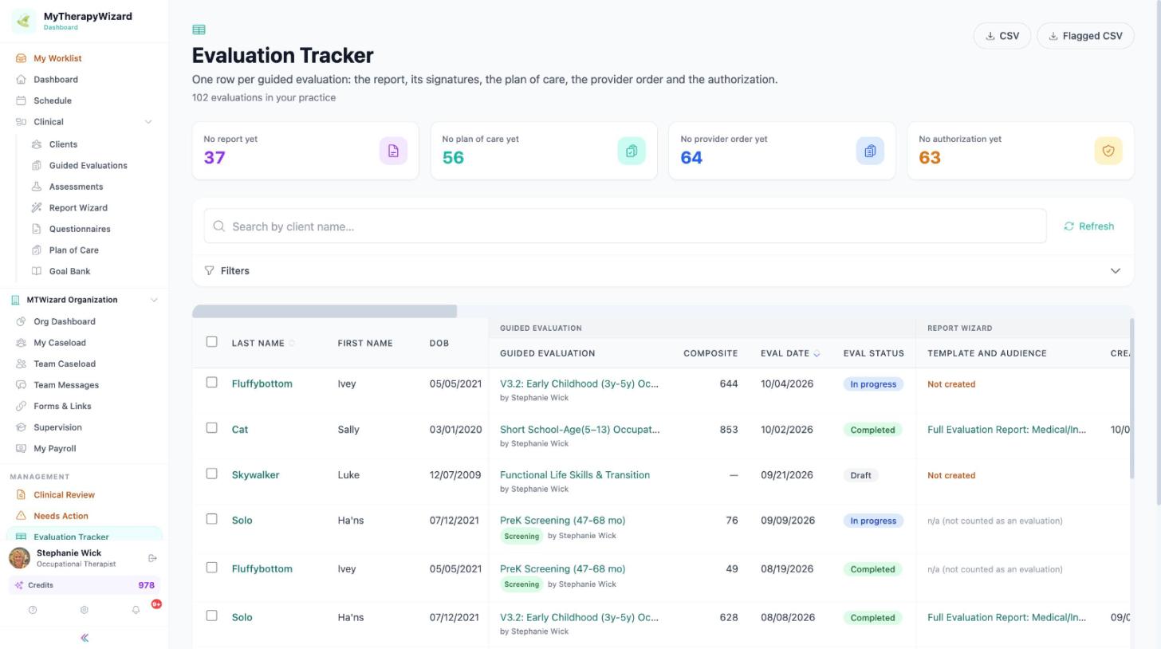
Task: Click the MyTherapyWizard logo icon
Action: coord(24,21)
